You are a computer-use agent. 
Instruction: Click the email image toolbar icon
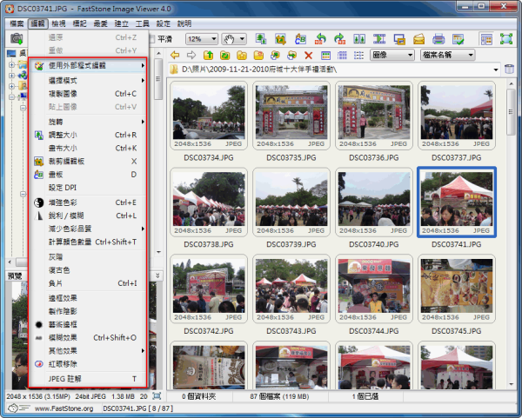(418, 39)
